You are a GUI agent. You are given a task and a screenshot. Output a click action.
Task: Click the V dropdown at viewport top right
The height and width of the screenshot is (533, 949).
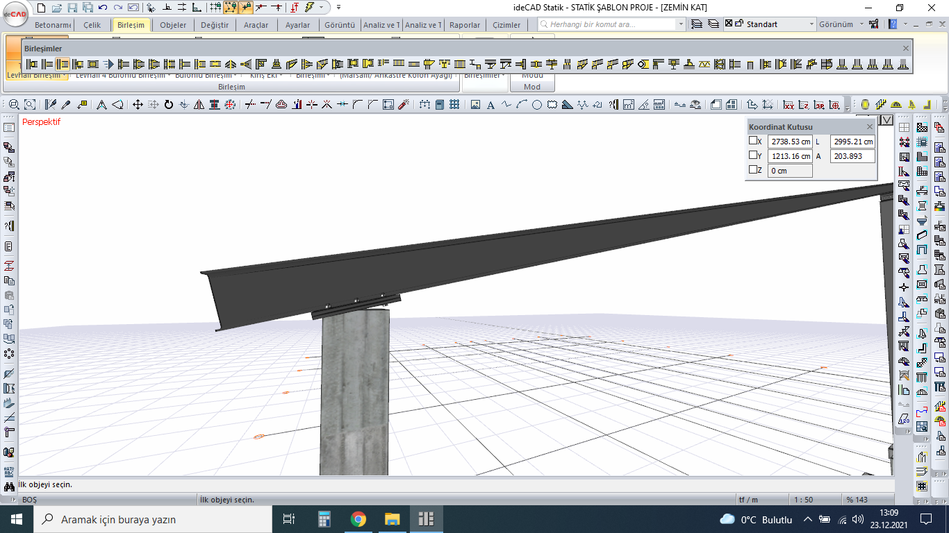886,120
